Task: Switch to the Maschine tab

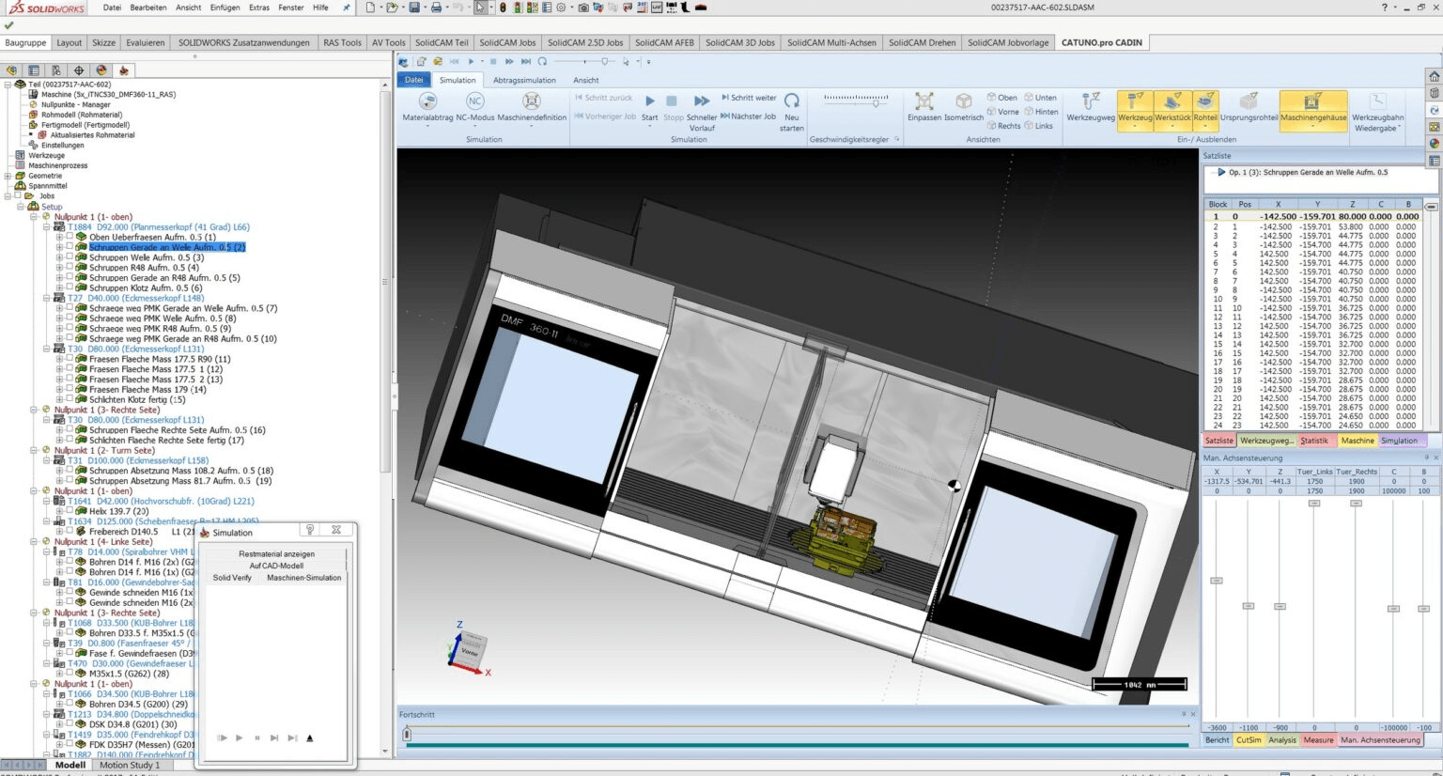Action: tap(1357, 440)
